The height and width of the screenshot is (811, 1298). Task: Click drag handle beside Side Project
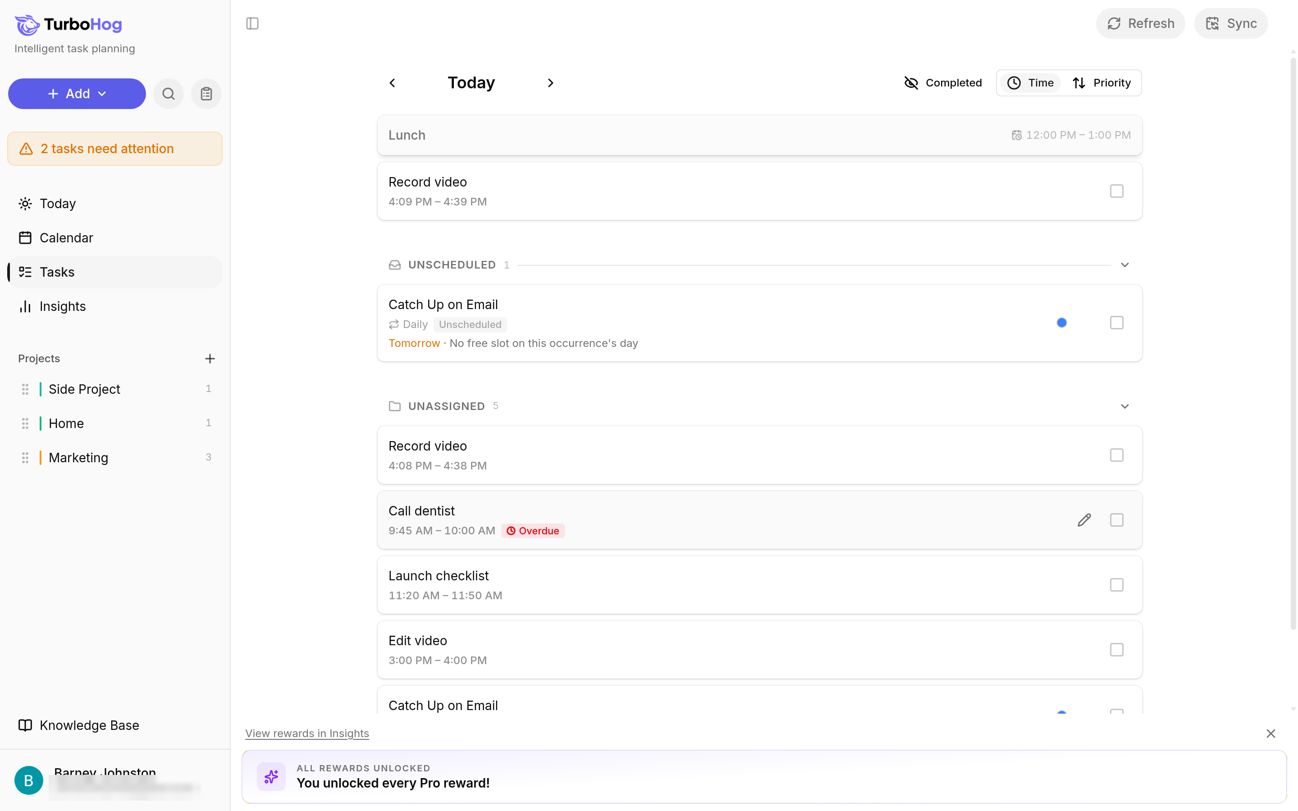coord(25,389)
